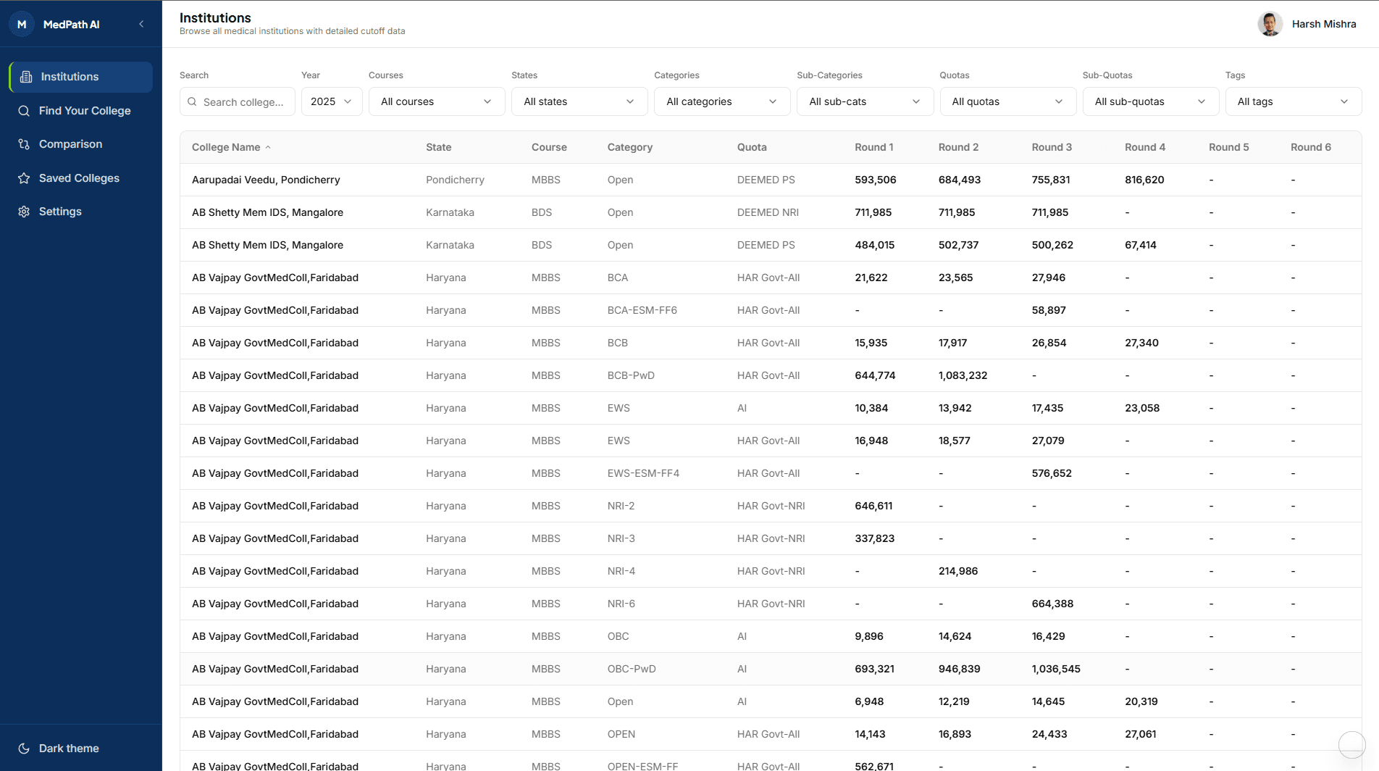
Task: Open Comparison from the sidebar menu
Action: 70,143
